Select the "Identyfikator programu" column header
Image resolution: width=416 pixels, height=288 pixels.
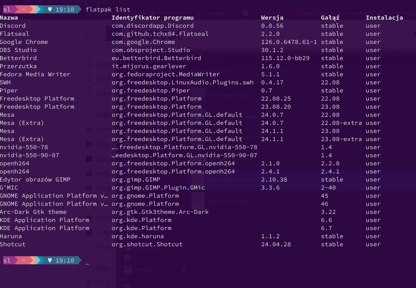(153, 18)
